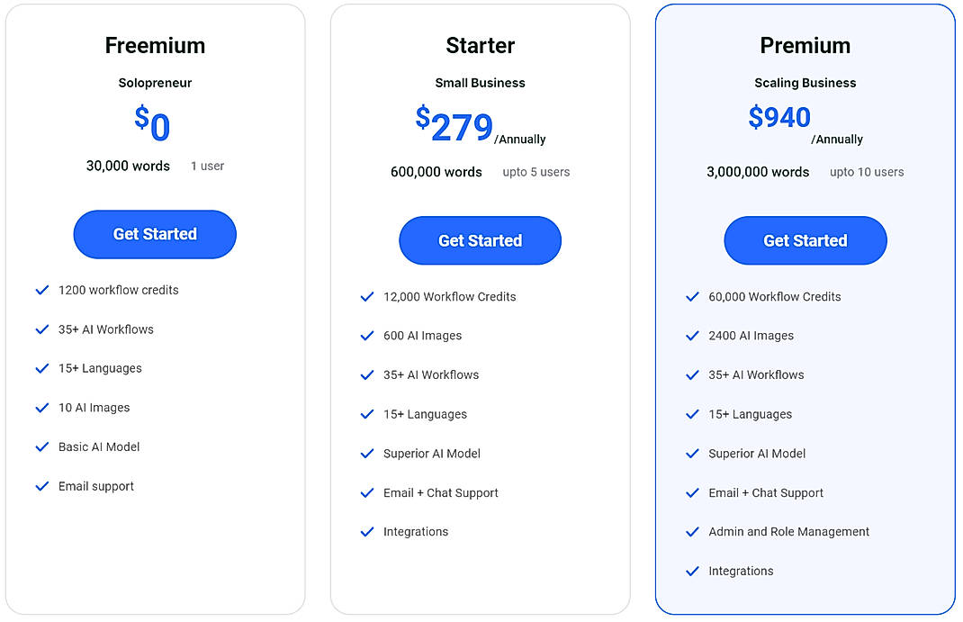Click the checkmark next to 600 AI Images
The width and height of the screenshot is (963, 622).
(x=367, y=335)
